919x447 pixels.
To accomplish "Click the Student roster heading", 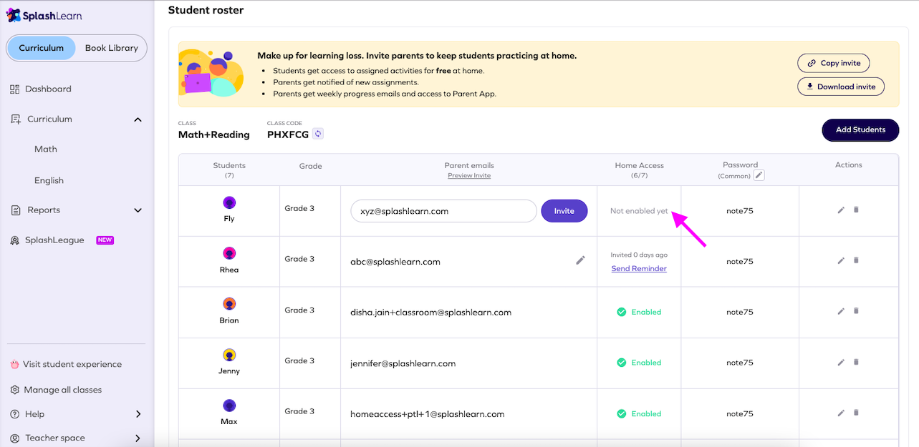I will tap(206, 10).
